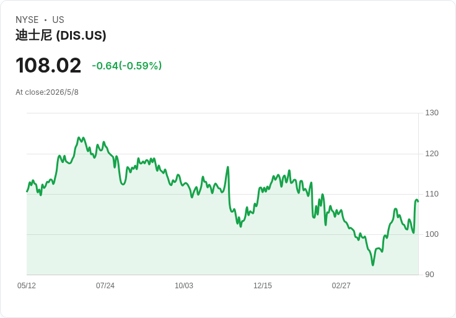Click the -0.64(-0.59%) change value

pyautogui.click(x=127, y=66)
